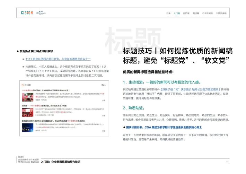Viewport: 246px width, 174px height.
Task: Click the Cision logo in header
Action: 27,13
